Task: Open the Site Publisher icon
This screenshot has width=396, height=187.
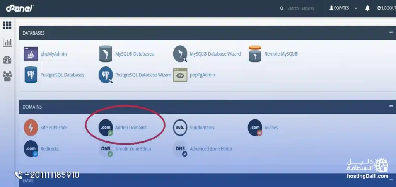Action: (31, 127)
